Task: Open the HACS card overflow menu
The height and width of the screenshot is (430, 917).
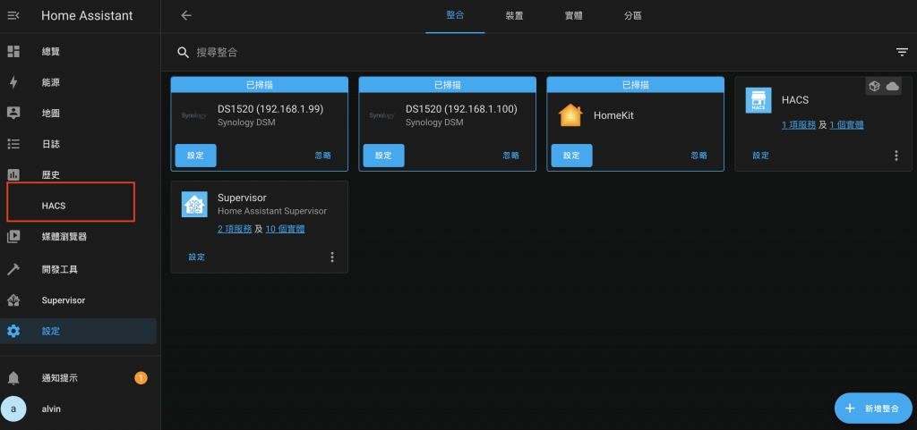Action: (896, 156)
